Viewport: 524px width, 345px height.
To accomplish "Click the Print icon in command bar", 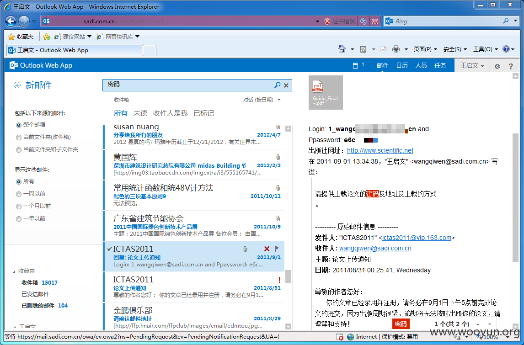I will 396,49.
